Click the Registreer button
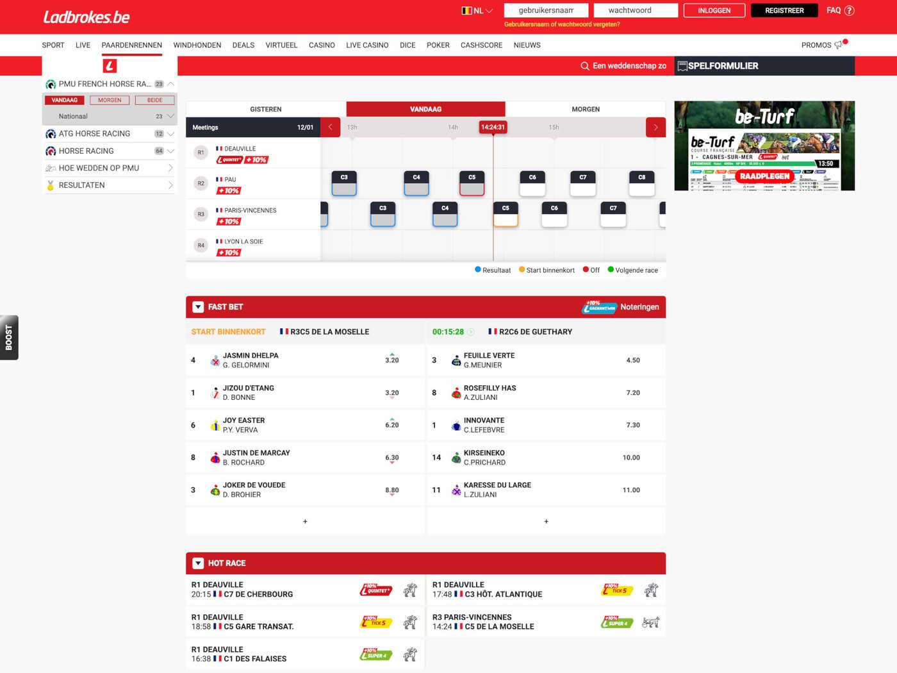This screenshot has width=897, height=673. pyautogui.click(x=784, y=10)
